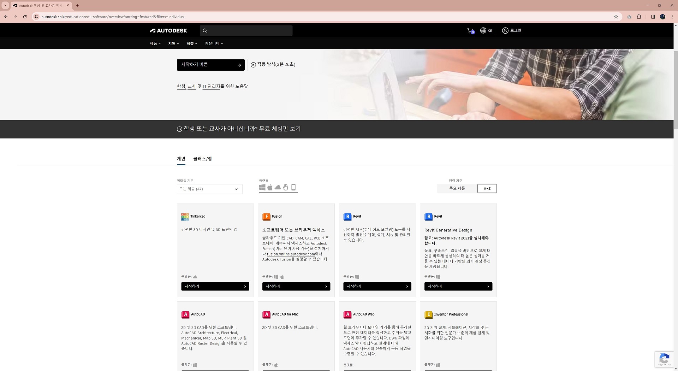Go back to previous page
The width and height of the screenshot is (678, 371).
pos(6,17)
